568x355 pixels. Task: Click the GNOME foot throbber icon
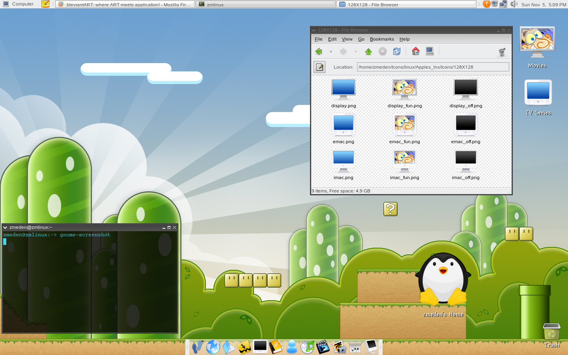pyautogui.click(x=502, y=52)
